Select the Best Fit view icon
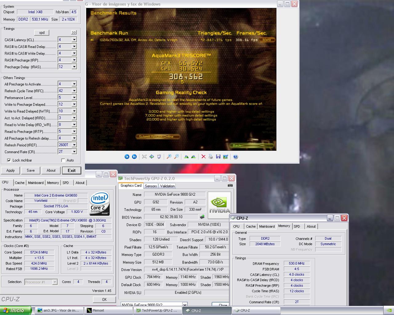 [144, 157]
